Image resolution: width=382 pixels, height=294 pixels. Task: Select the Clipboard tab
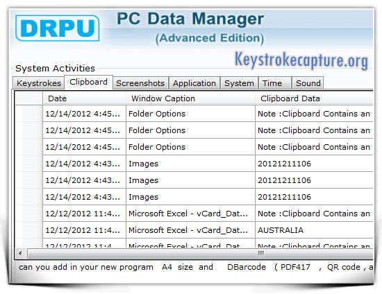tap(88, 82)
